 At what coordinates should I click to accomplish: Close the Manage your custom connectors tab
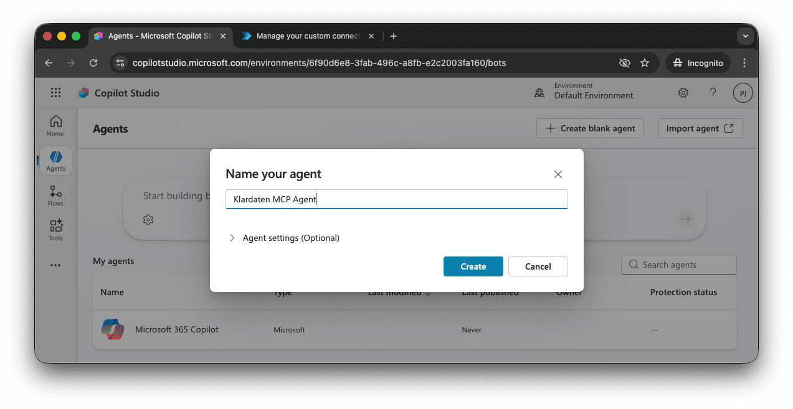[x=371, y=36]
